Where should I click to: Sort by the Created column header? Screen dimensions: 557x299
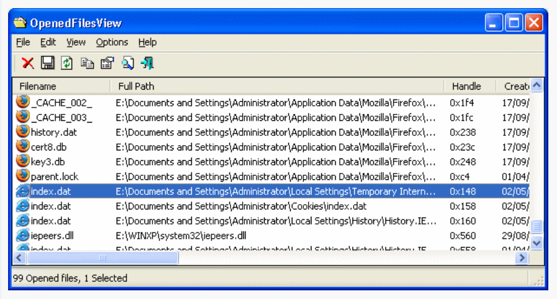coord(513,86)
